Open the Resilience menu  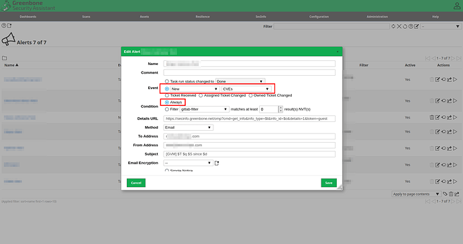(x=203, y=17)
